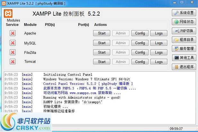This screenshot has width=198, height=132.
Task: View MySQL Logs
Action: pos(159,43)
